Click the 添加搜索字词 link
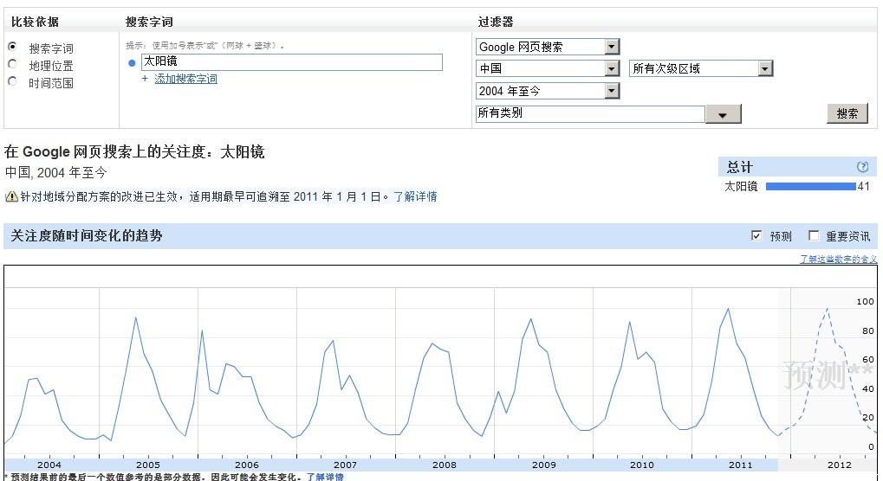Image resolution: width=883 pixels, height=481 pixels. click(185, 79)
